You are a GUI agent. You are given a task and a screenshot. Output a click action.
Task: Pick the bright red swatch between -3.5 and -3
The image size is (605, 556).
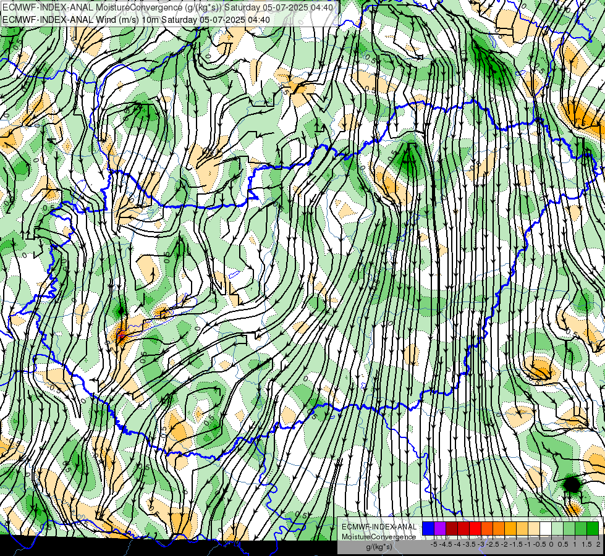475,528
